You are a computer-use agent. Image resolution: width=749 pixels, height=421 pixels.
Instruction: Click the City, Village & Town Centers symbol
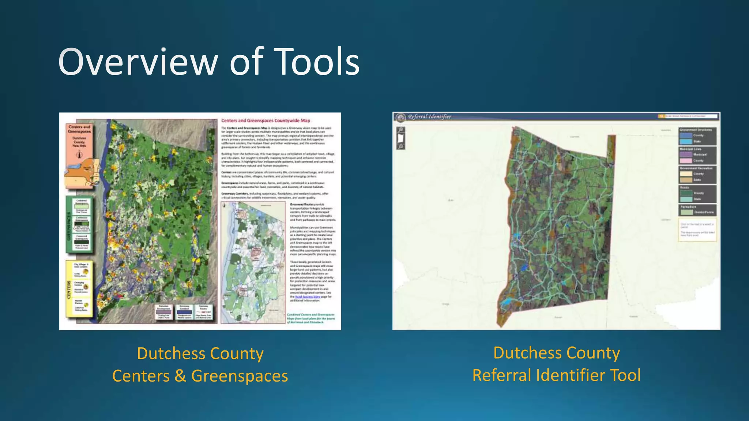click(x=86, y=271)
